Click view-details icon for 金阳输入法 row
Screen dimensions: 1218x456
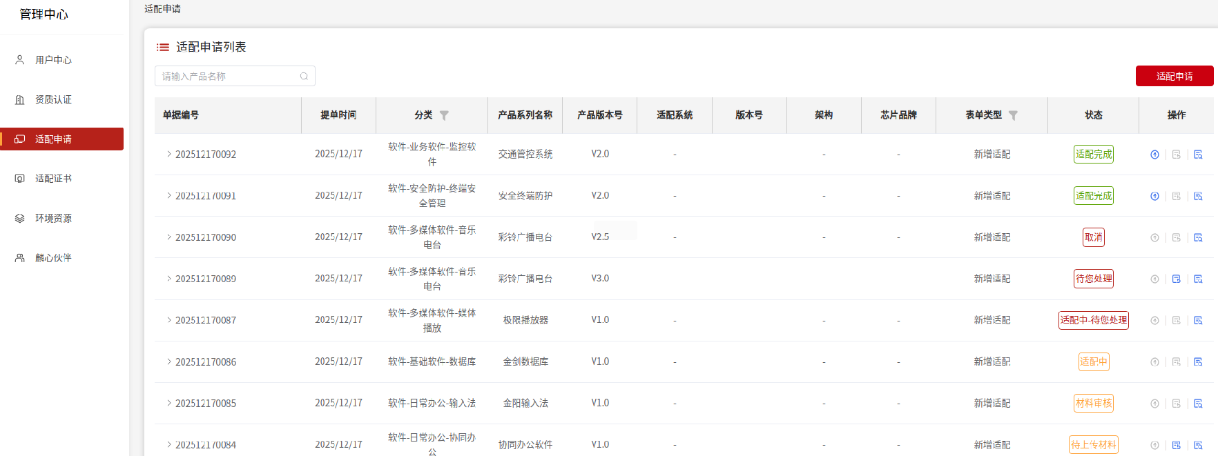click(1198, 403)
